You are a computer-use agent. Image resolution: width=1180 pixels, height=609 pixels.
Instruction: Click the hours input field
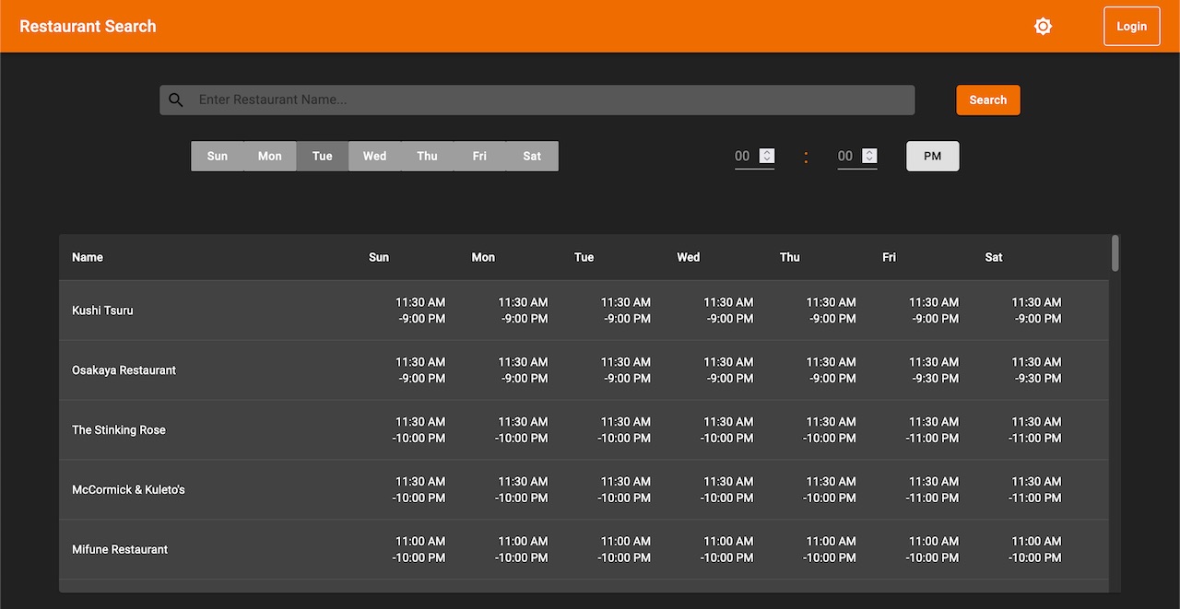pos(744,157)
